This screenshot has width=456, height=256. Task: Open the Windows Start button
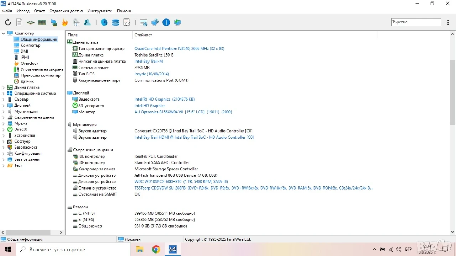pos(8,250)
